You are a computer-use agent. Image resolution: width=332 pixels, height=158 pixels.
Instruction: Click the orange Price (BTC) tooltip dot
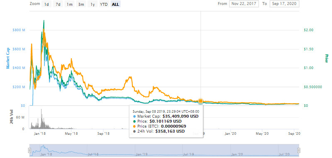(134, 127)
